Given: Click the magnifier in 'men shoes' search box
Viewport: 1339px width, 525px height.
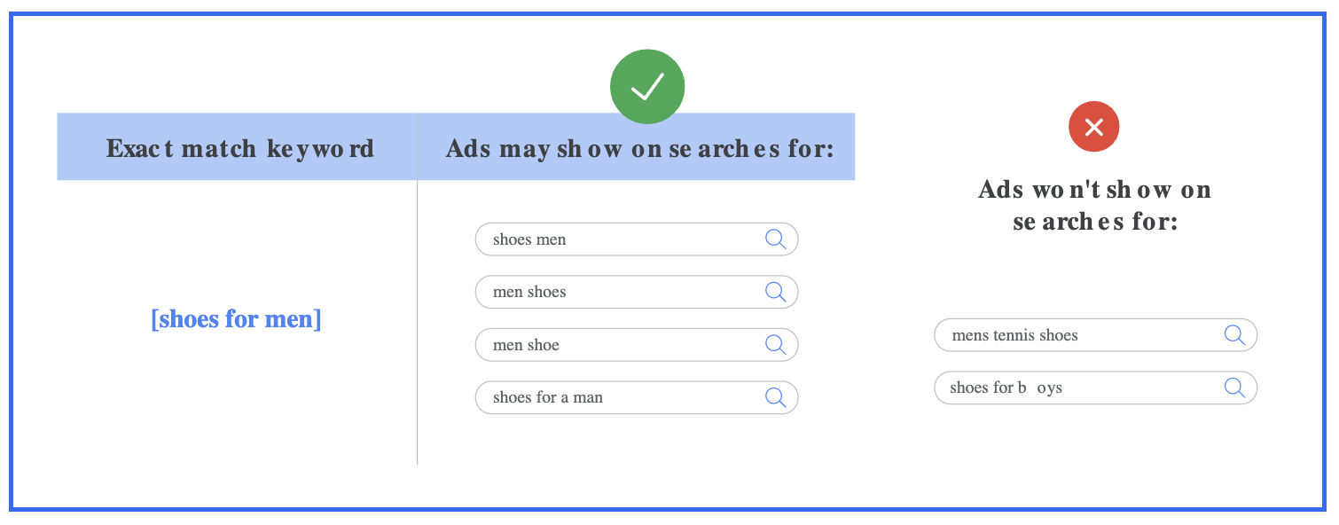Looking at the screenshot, I should 776,292.
